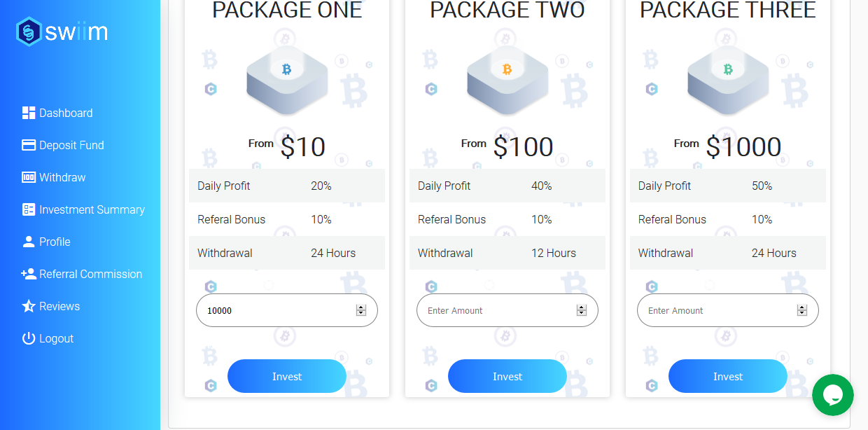This screenshot has width=868, height=430.
Task: Adjust Package Three amount stepper arrows
Action: tap(802, 310)
